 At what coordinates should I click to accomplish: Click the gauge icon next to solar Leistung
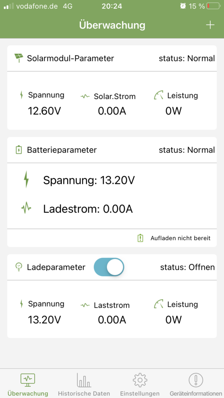pyautogui.click(x=159, y=96)
